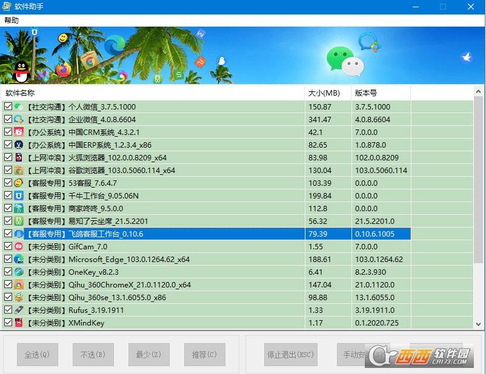This screenshot has width=486, height=374.
Task: Click the 飞鸽客服工作台 row icon
Action: click(19, 234)
